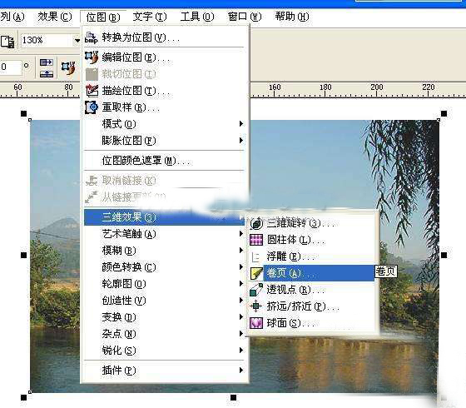Viewport: 466px width, 408px height.
Task: Open the 文字(T) menu
Action: coord(150,17)
